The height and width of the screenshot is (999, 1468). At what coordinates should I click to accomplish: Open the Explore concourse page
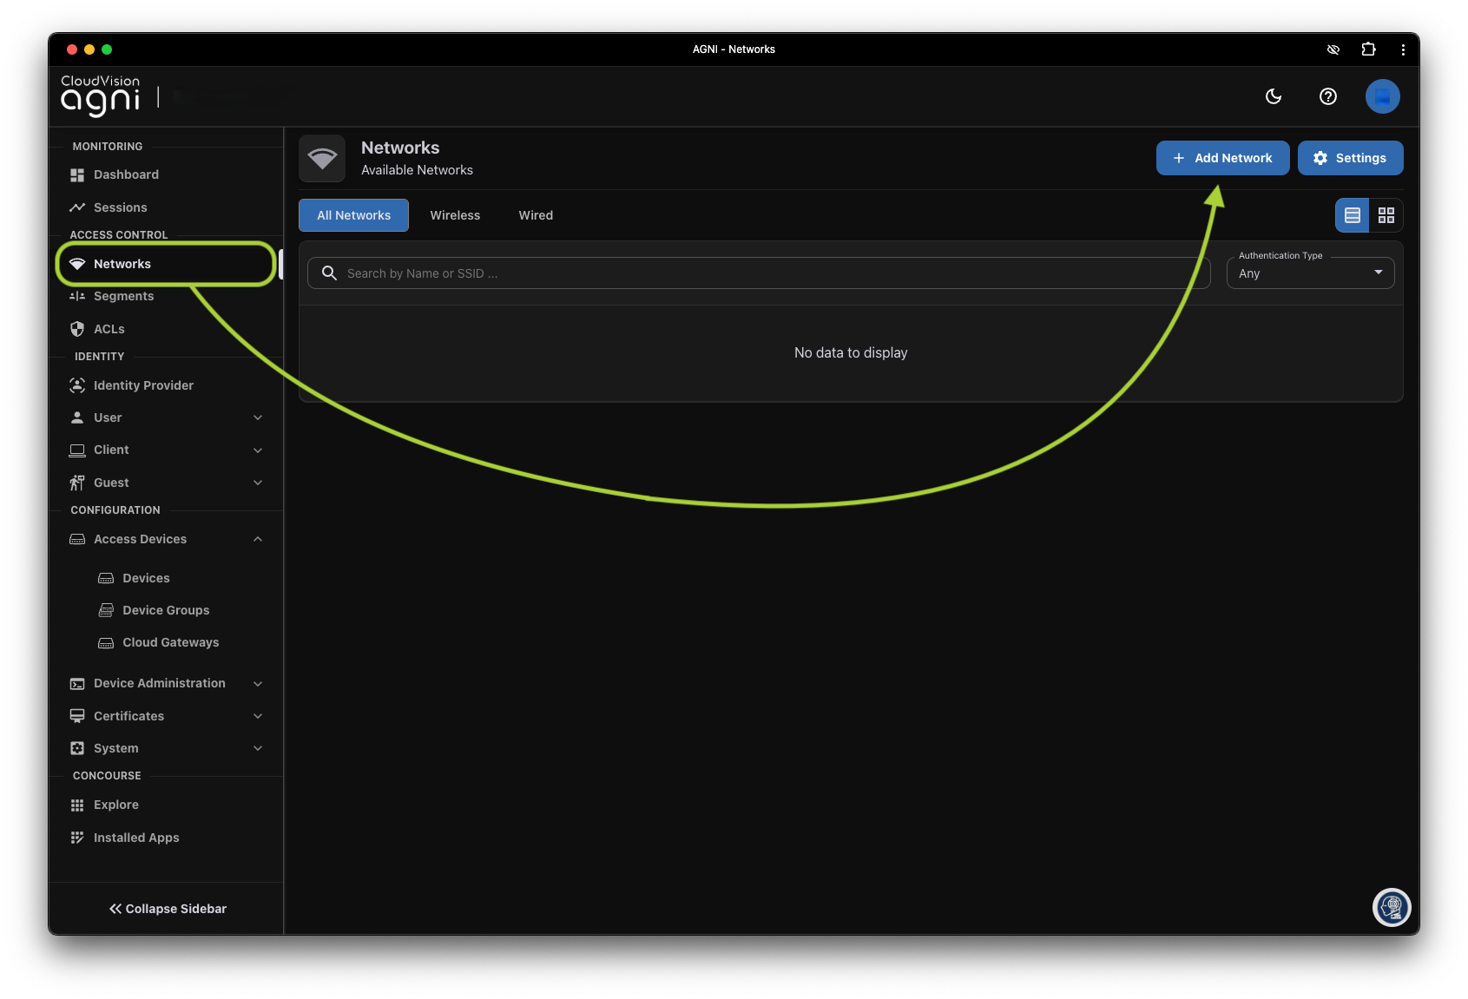coord(115,805)
